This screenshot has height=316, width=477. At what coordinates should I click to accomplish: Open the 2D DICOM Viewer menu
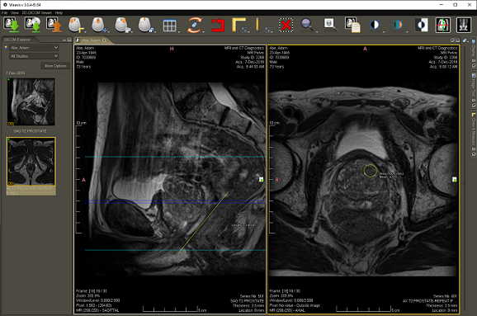click(36, 12)
